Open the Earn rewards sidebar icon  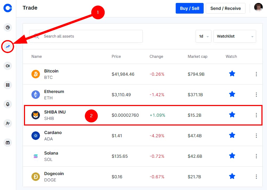(x=8, y=66)
